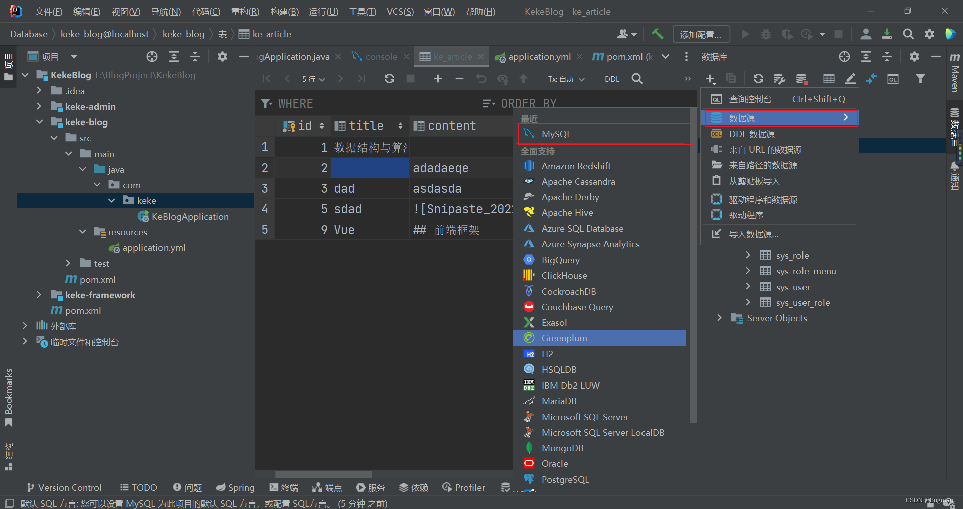963x509 pixels.
Task: Open the Maven tool window
Action: [x=955, y=72]
